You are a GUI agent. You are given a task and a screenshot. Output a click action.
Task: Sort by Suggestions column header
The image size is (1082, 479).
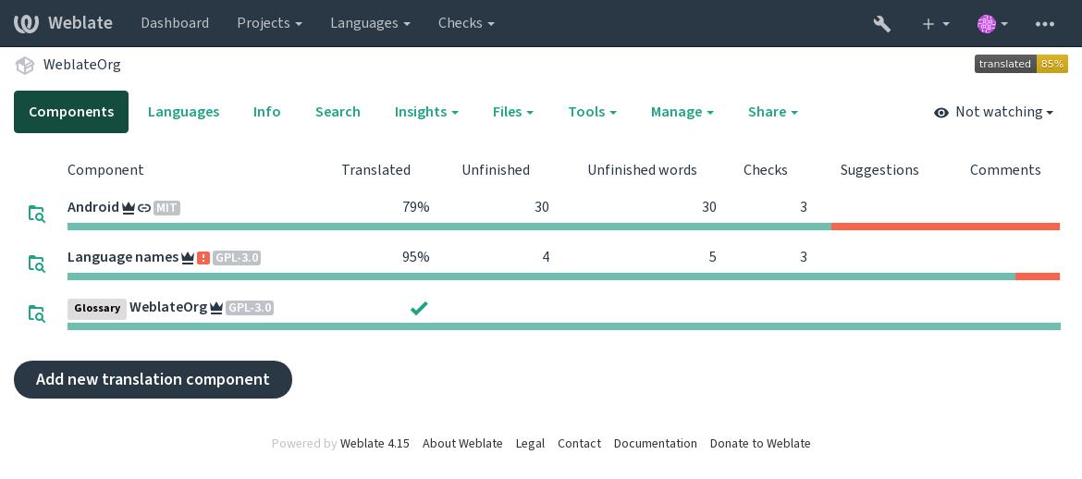(x=879, y=170)
